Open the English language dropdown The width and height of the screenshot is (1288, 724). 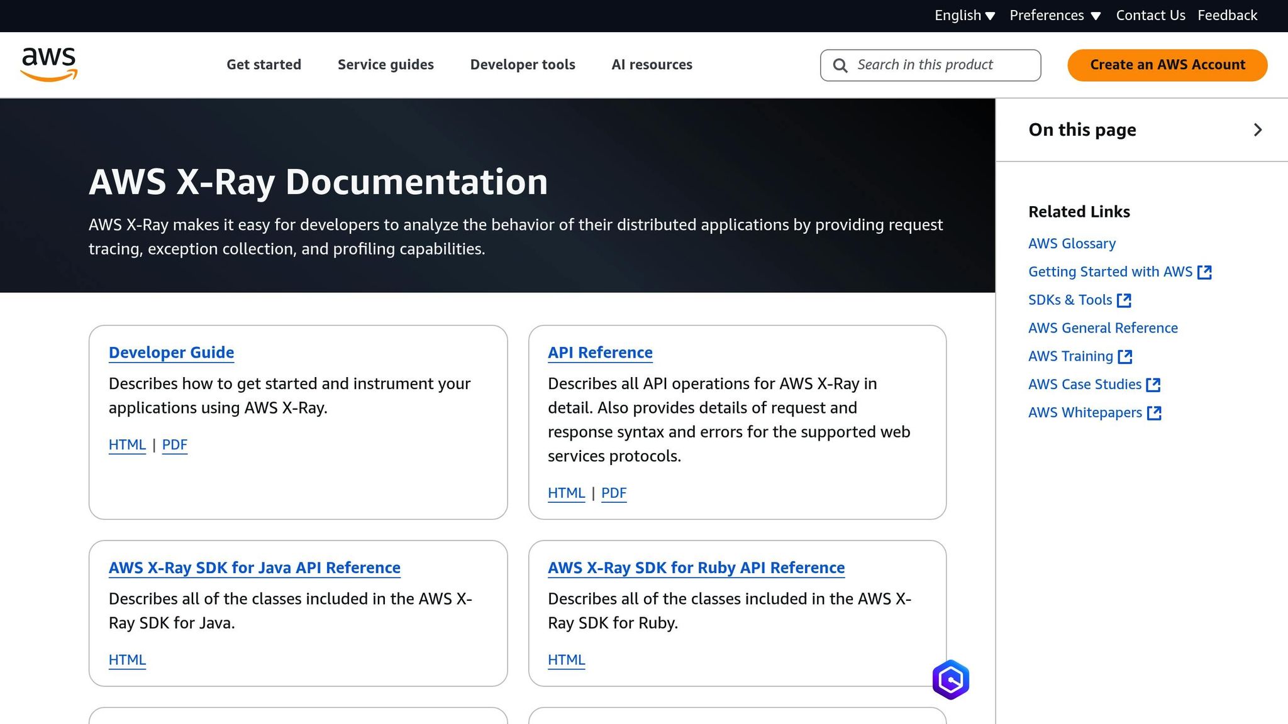pyautogui.click(x=965, y=15)
